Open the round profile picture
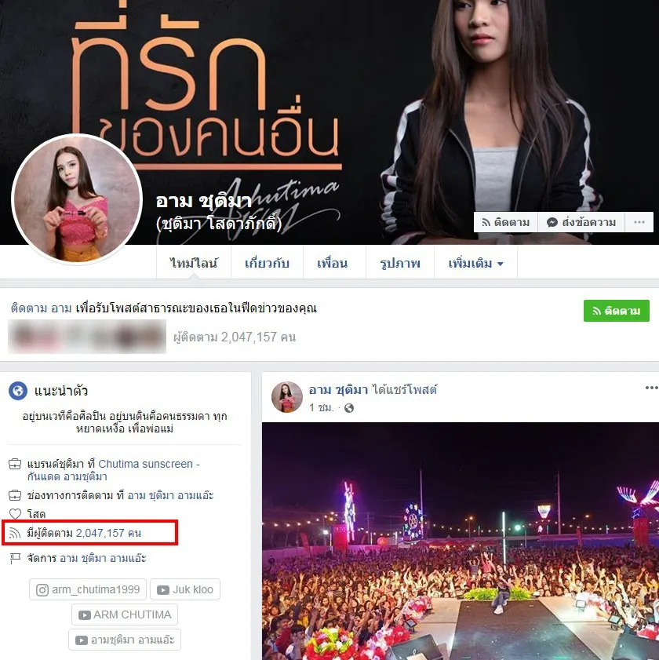 pyautogui.click(x=77, y=199)
